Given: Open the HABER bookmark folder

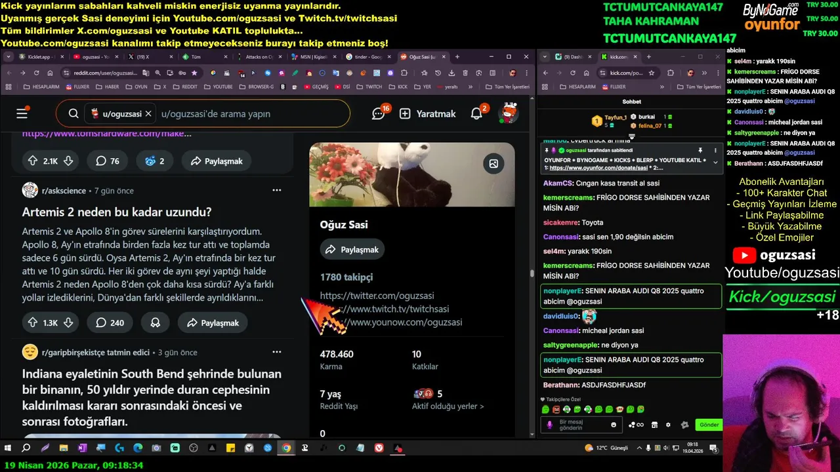Looking at the screenshot, I should click(x=106, y=87).
